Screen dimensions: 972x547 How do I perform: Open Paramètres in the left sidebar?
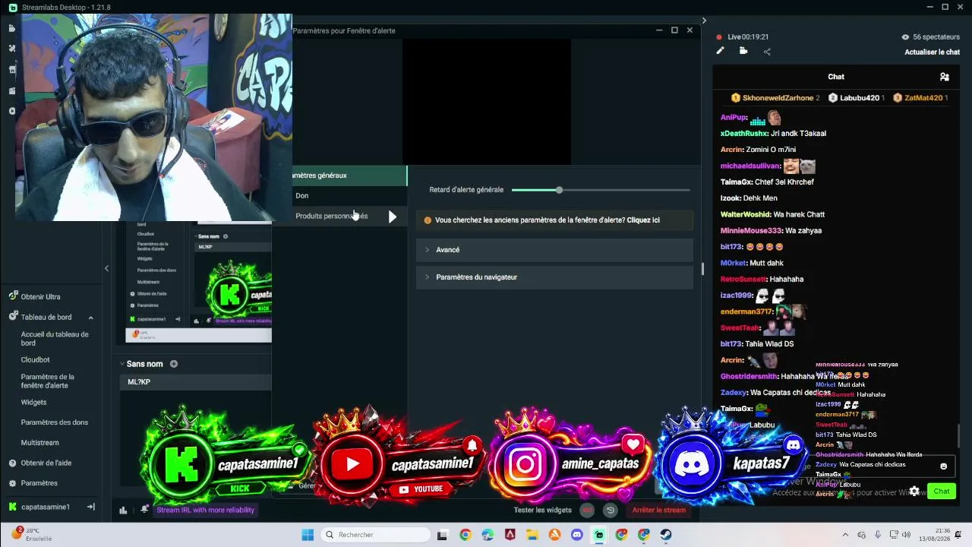click(39, 483)
